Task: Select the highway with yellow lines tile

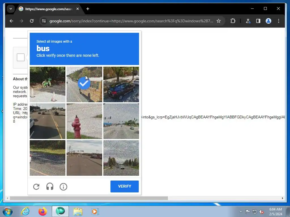Action: click(48, 121)
